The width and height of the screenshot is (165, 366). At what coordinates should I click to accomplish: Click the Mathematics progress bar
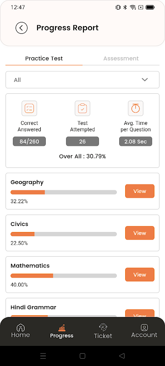[x=64, y=276]
